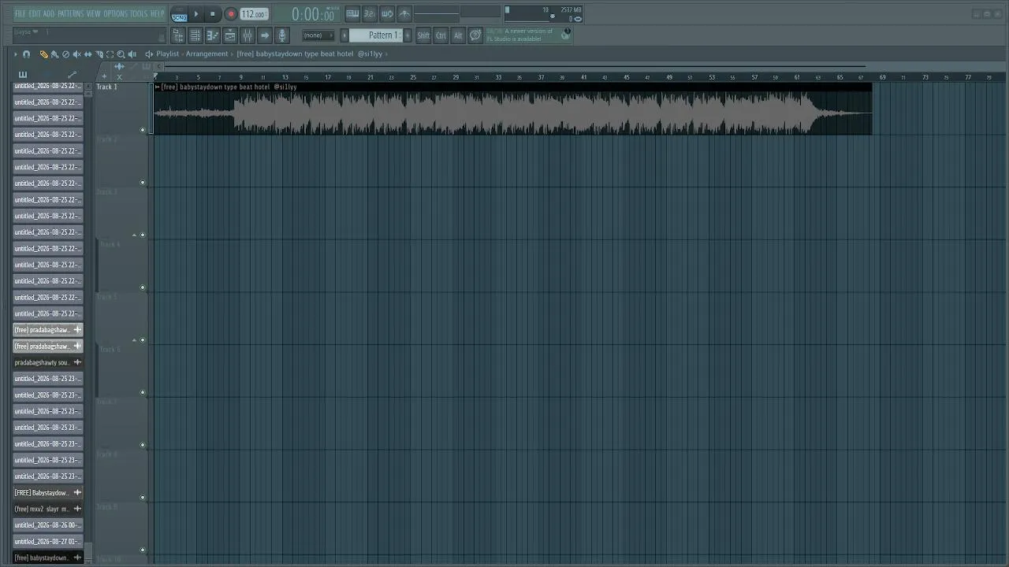Toggle the metronome countdown 3-2 icon
Image resolution: width=1009 pixels, height=567 pixels.
(x=370, y=14)
